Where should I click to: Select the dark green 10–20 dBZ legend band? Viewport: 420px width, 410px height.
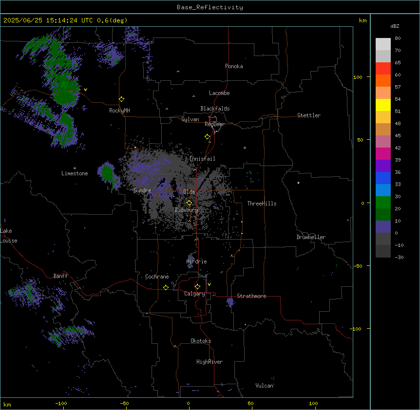click(x=383, y=214)
